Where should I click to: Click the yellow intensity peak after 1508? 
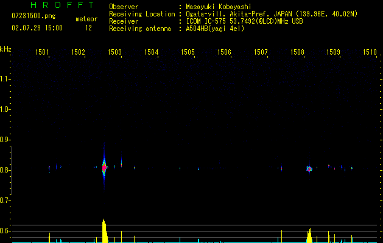coord(309,235)
